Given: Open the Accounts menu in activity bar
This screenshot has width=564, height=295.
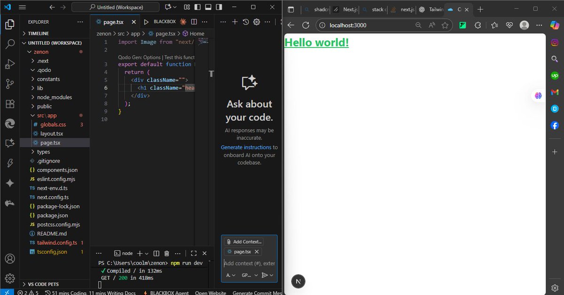Looking at the screenshot, I should 9,259.
